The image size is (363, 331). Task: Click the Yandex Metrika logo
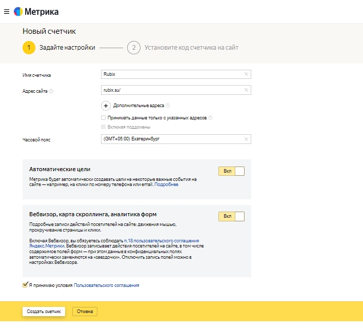pyautogui.click(x=36, y=11)
